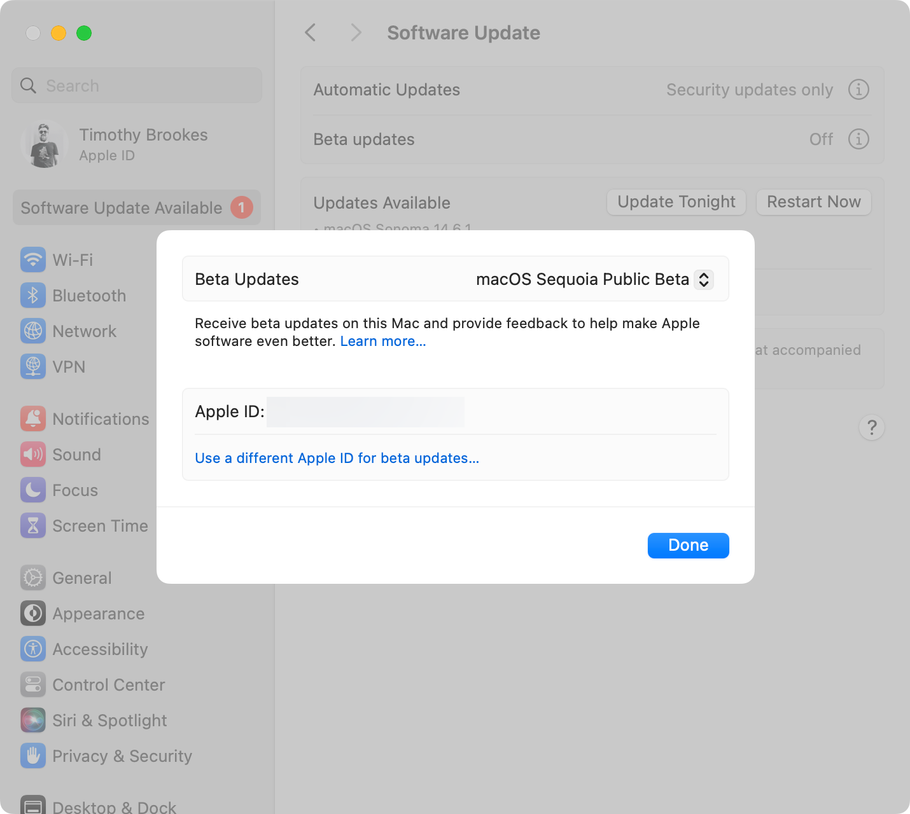
Task: Click Timothy Brookes profile picture
Action: pyautogui.click(x=45, y=144)
